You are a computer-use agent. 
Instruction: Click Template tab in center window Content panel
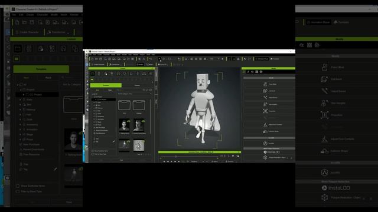tap(106, 85)
